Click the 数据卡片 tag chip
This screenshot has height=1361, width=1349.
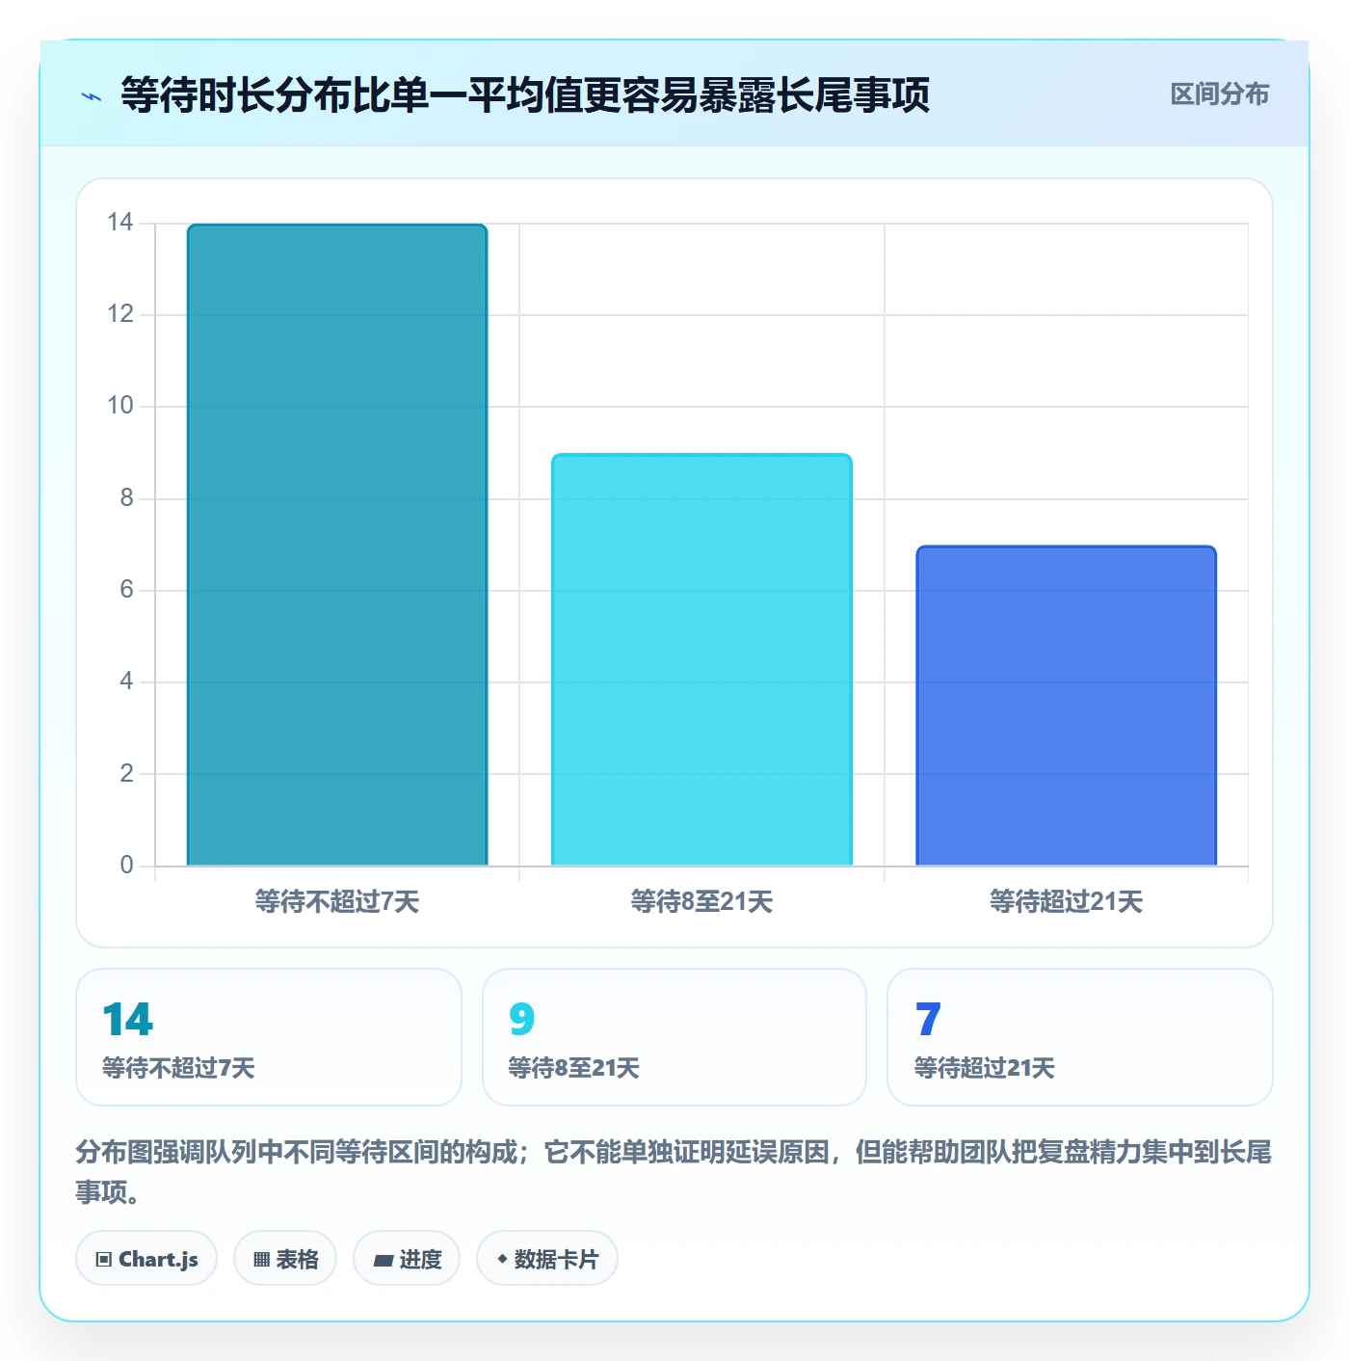547,1259
